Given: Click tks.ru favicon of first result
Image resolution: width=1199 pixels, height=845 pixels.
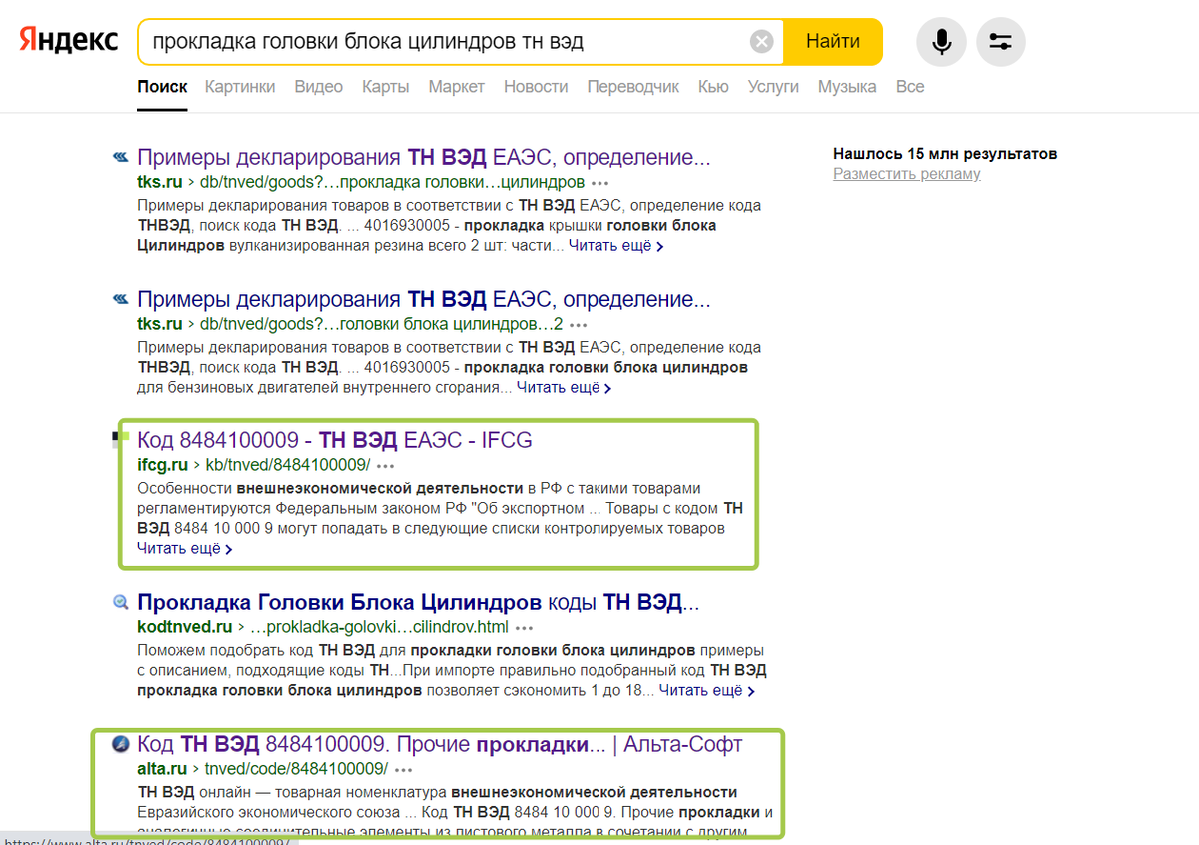Looking at the screenshot, I should click(x=120, y=157).
